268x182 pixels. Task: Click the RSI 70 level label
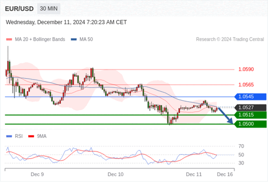tap(241, 146)
